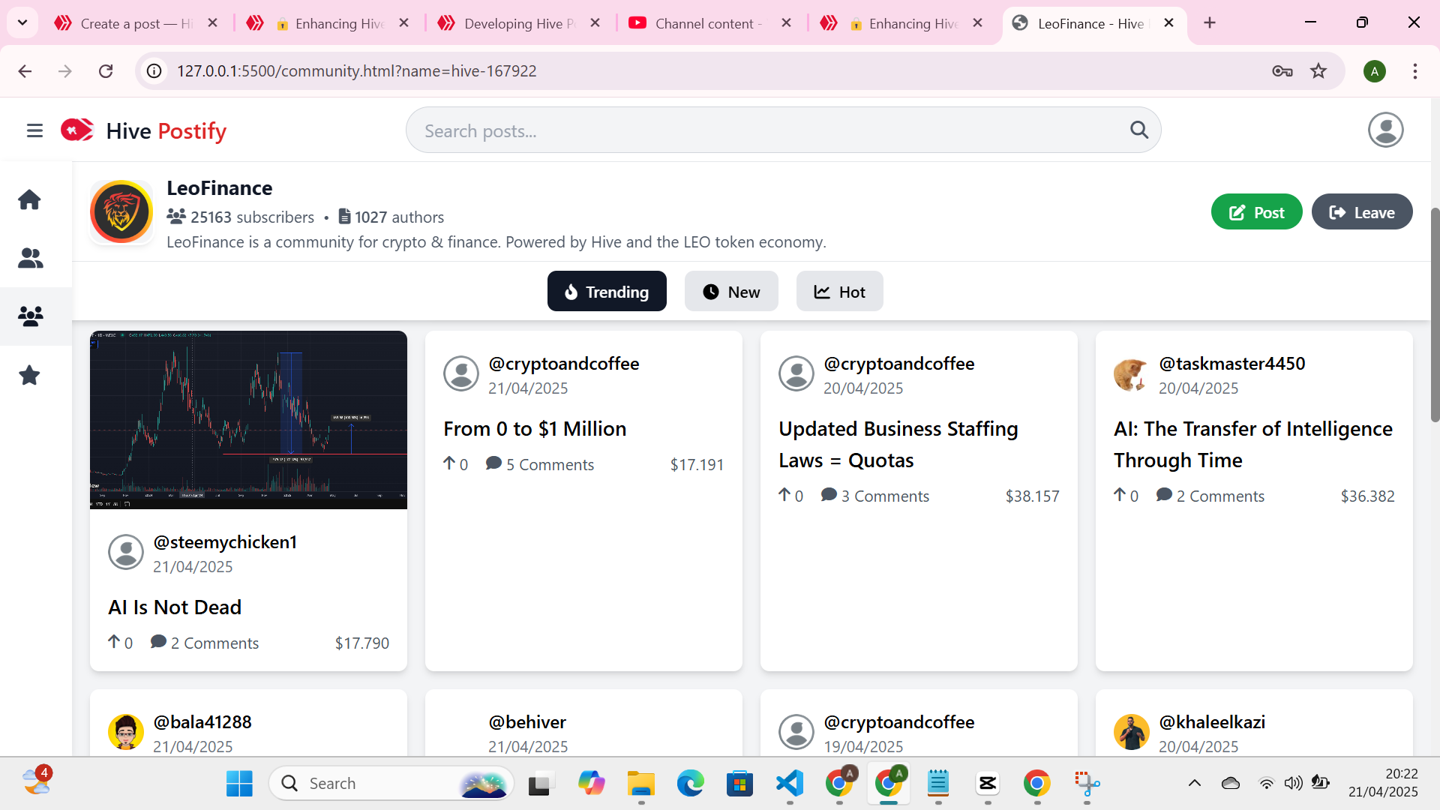This screenshot has height=810, width=1440.
Task: Click upvote arrow on AI Is Not Dead post
Action: (x=114, y=642)
